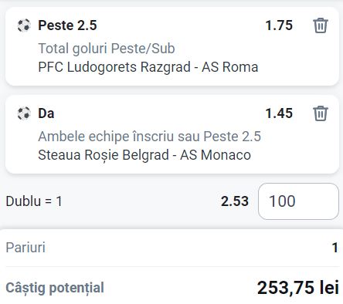This screenshot has width=343, height=304.
Task: Click the Dublu = 1 label
Action: point(34,201)
